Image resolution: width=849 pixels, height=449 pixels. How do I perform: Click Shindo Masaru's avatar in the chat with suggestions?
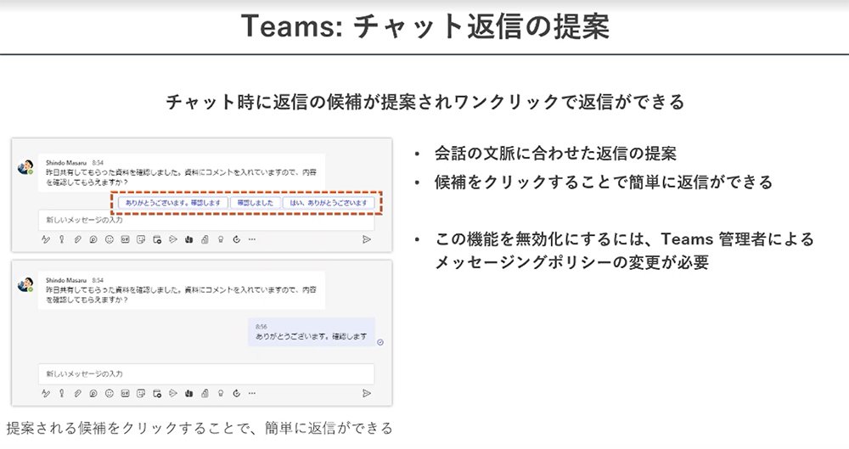click(25, 167)
